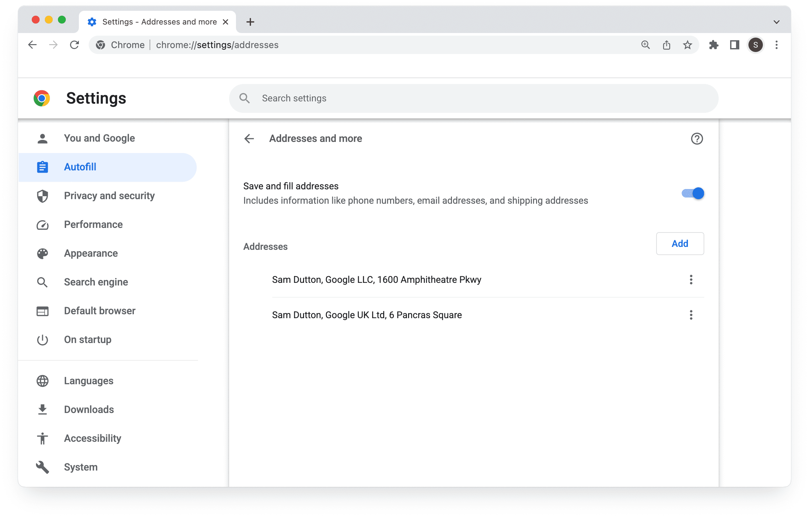This screenshot has height=516, width=809.
Task: Click the Privacy and security icon
Action: click(x=42, y=196)
